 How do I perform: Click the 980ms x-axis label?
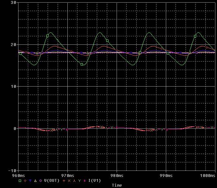[x=117, y=176]
